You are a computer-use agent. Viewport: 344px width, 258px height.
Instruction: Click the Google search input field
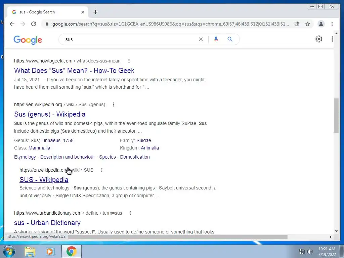(129, 39)
